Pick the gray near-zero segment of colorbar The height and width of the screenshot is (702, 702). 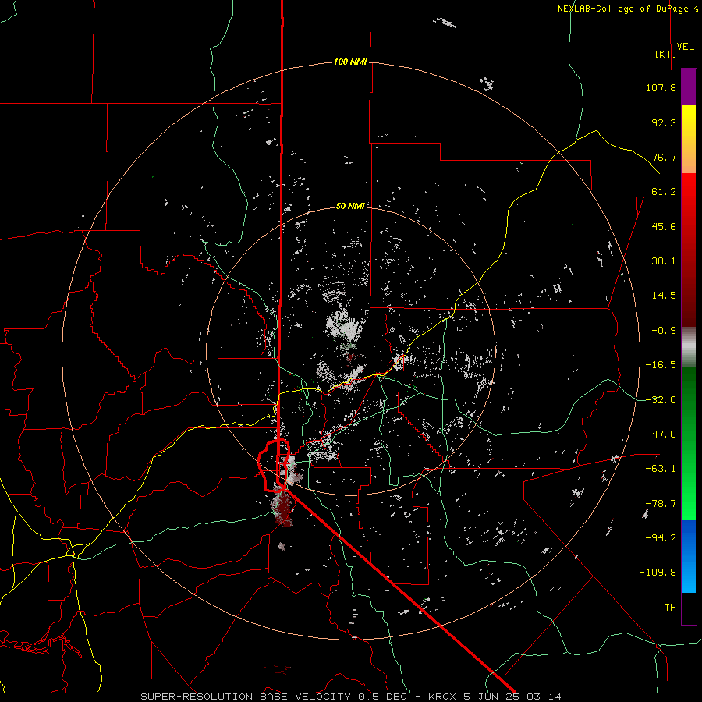[689, 347]
